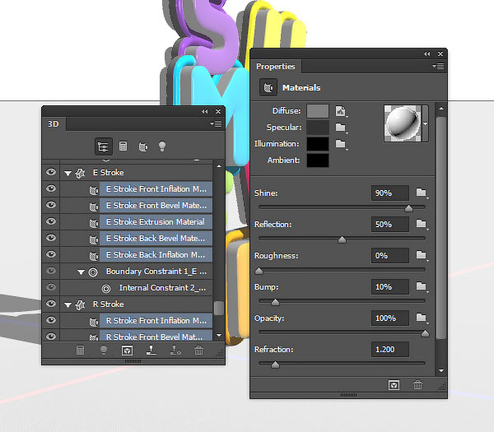Filter 3D panel by lights

click(x=162, y=146)
